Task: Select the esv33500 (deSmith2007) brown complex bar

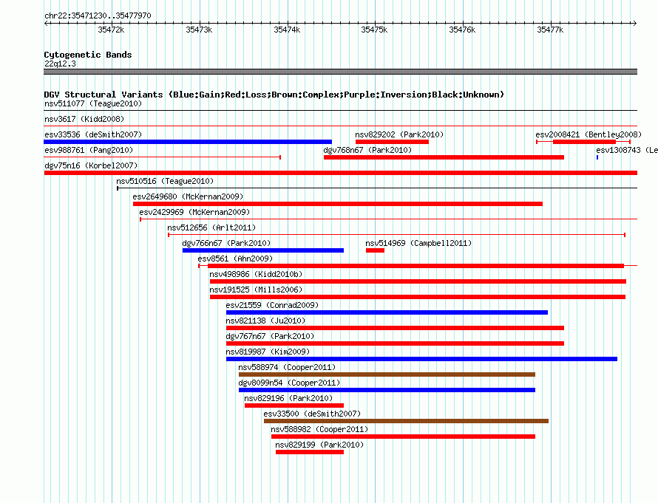Action: [x=406, y=421]
